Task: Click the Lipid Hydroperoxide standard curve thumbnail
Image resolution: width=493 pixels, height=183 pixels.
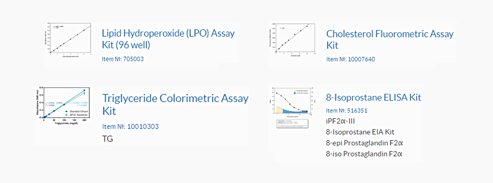Action: tap(68, 40)
